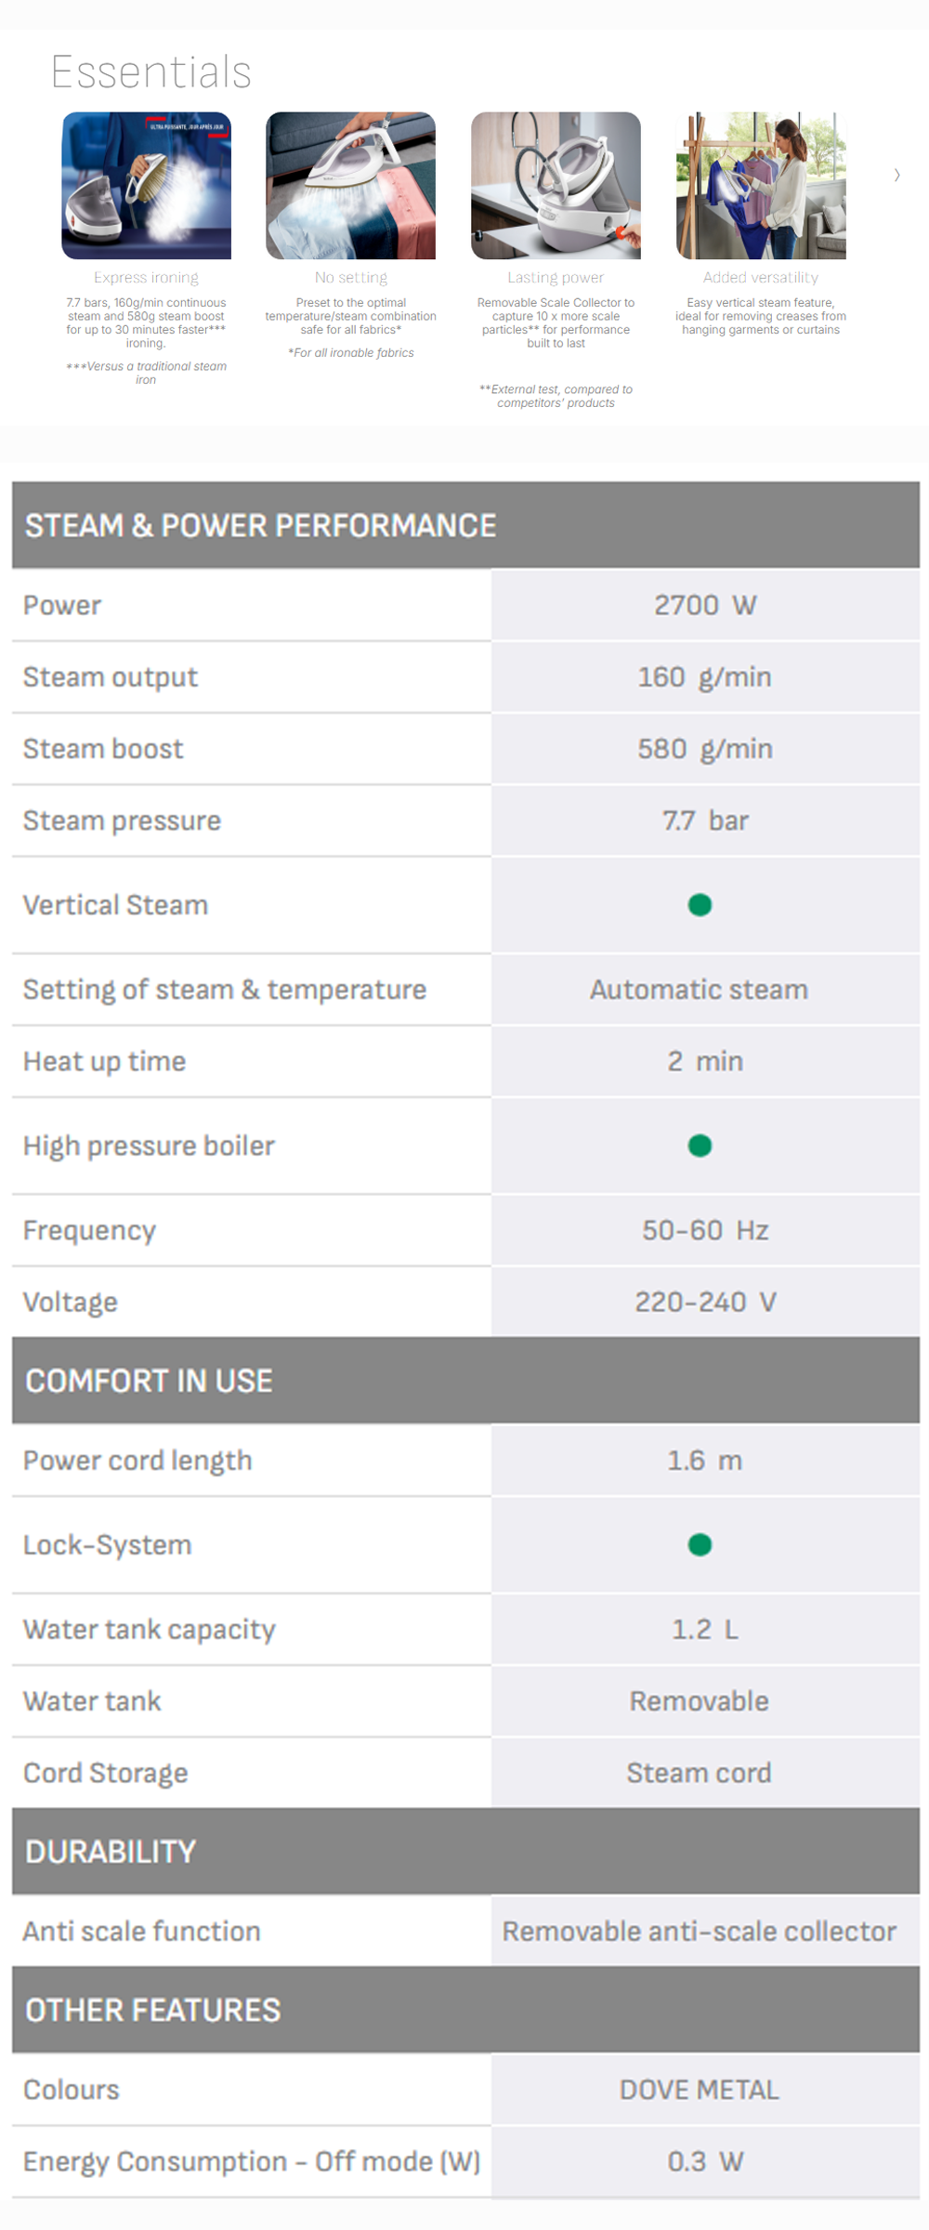Click the Essentials heading
This screenshot has width=929, height=2230.
click(x=151, y=72)
